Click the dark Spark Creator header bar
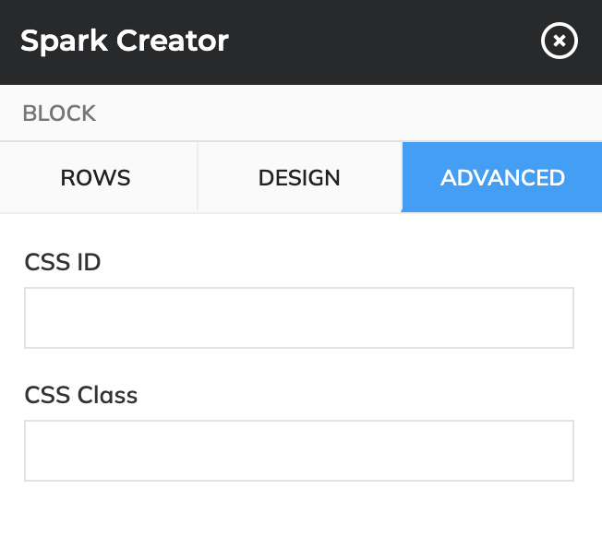602x537 pixels. point(301,42)
